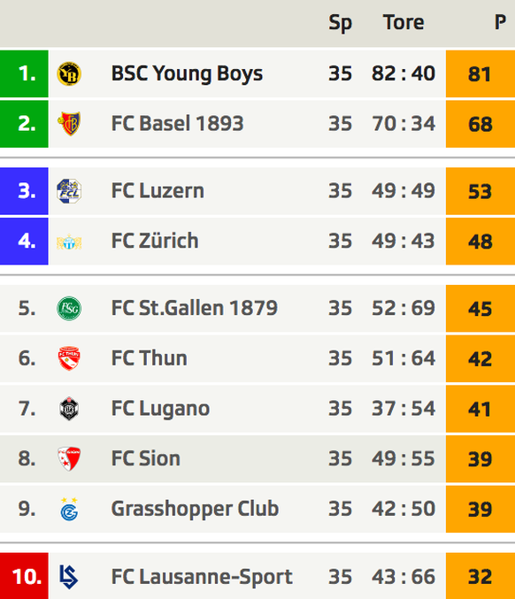Viewport: 515px width, 599px height.
Task: Click the Grasshopper Club logo with stars
Action: click(x=69, y=509)
